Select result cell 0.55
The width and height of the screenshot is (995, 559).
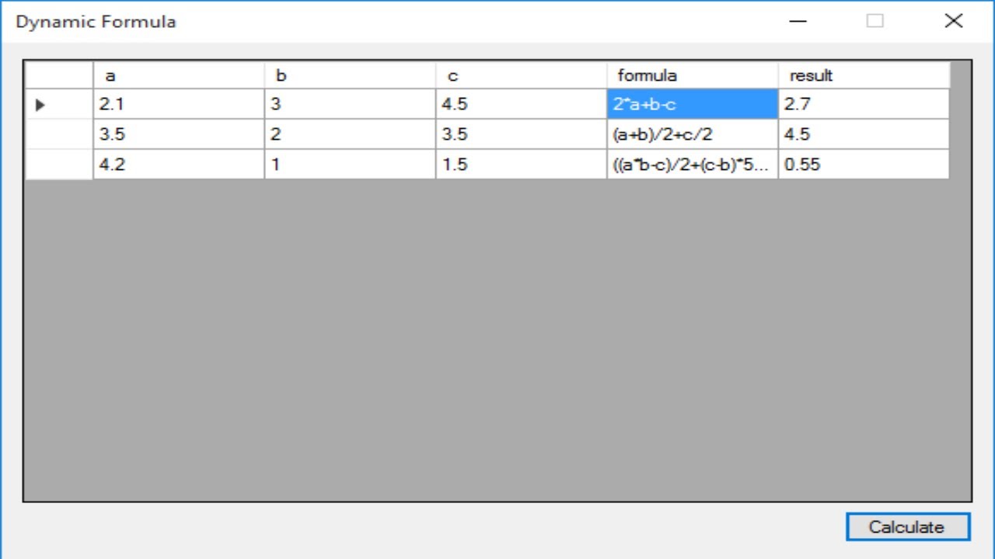[x=864, y=165]
